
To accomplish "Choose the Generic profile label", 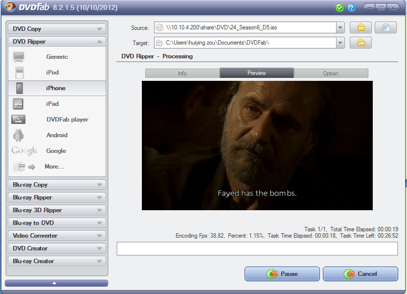I will (57, 57).
